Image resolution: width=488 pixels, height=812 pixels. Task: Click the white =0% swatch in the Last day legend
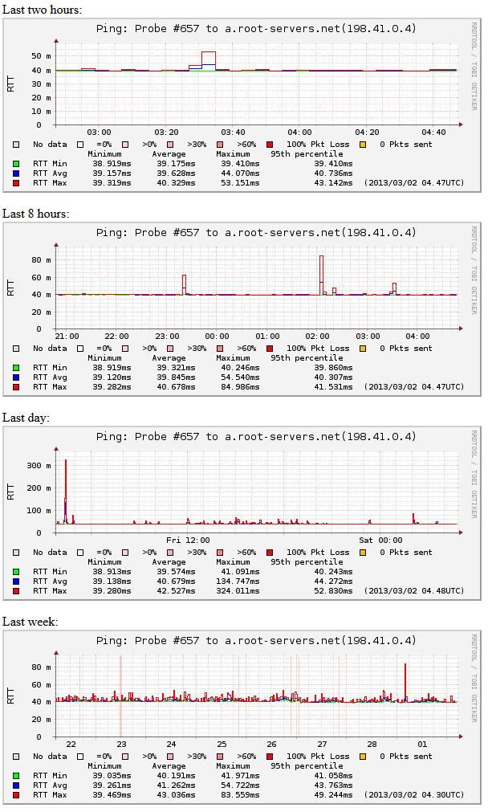click(x=81, y=553)
